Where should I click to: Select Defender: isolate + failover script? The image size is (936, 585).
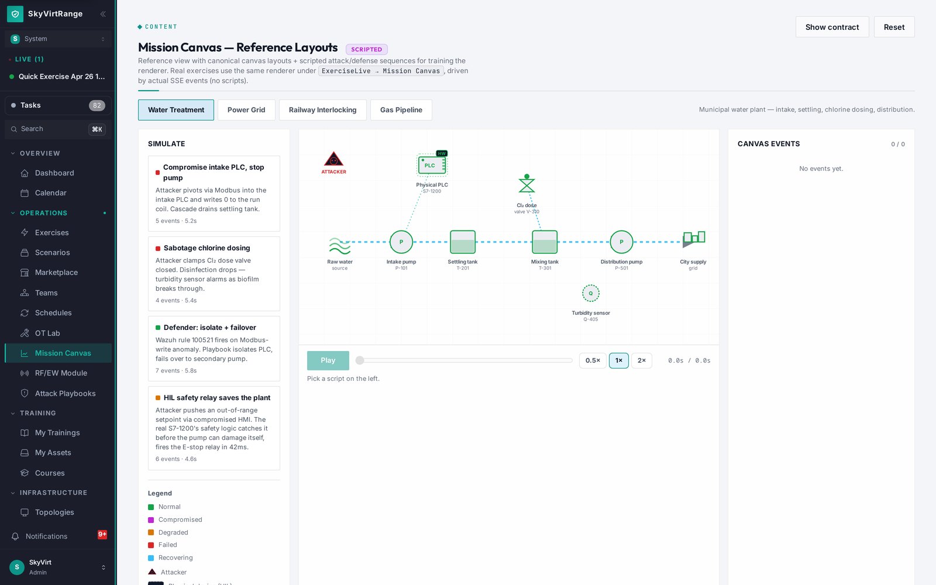coord(214,349)
